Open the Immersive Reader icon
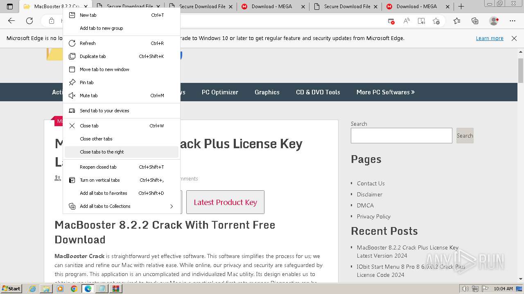The height and width of the screenshot is (294, 524). pyautogui.click(x=421, y=21)
